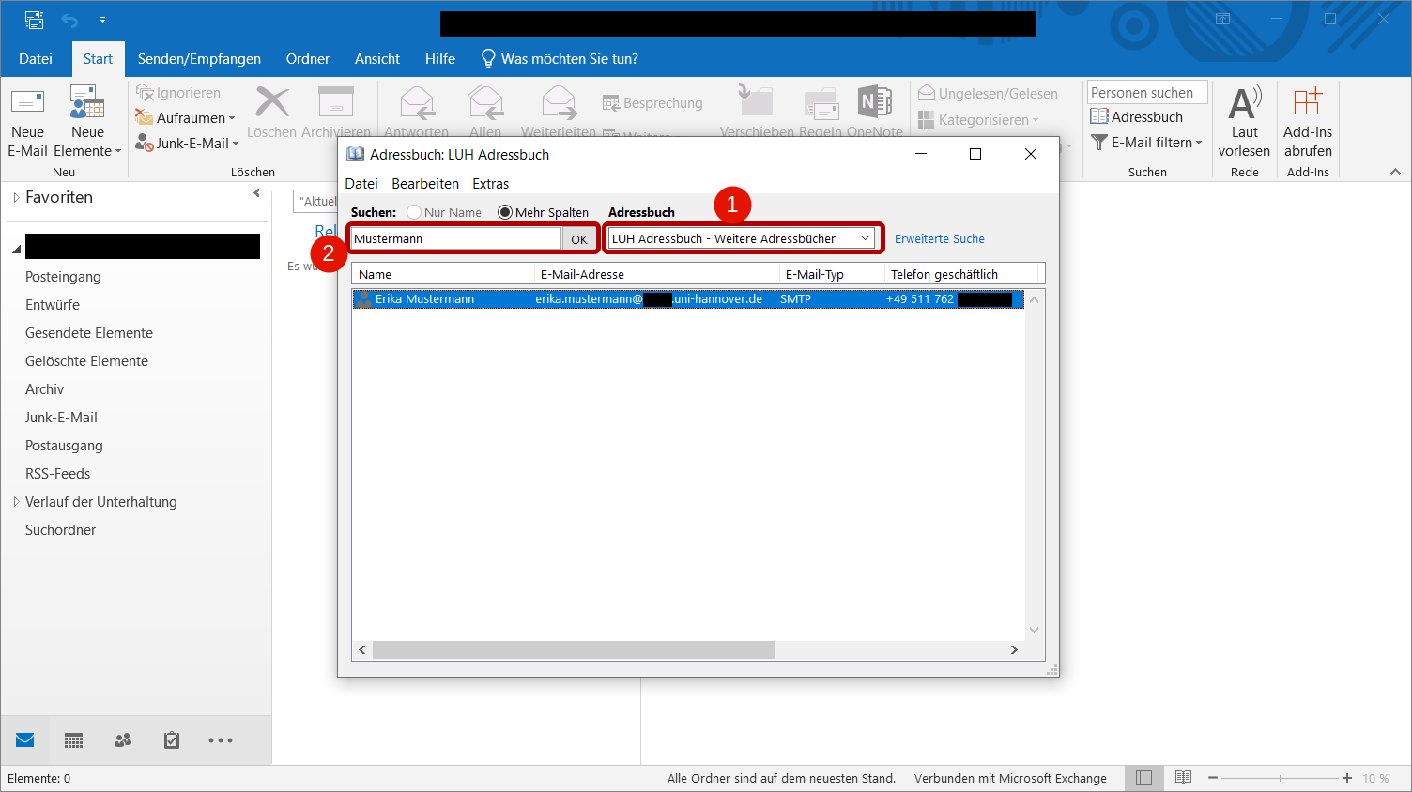Click the Laut vorlesen icon
The width and height of the screenshot is (1412, 792).
(1245, 101)
